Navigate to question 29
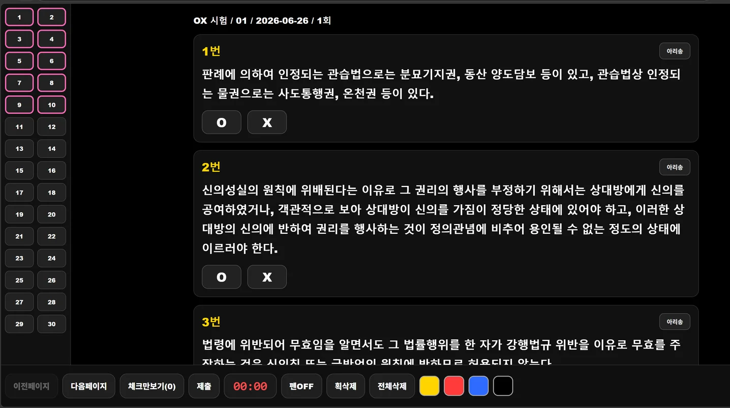Viewport: 730px width, 408px height. 19,324
